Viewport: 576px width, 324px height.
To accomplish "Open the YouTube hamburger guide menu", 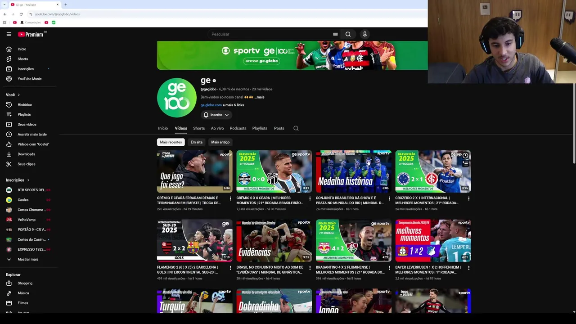I will tap(9, 34).
